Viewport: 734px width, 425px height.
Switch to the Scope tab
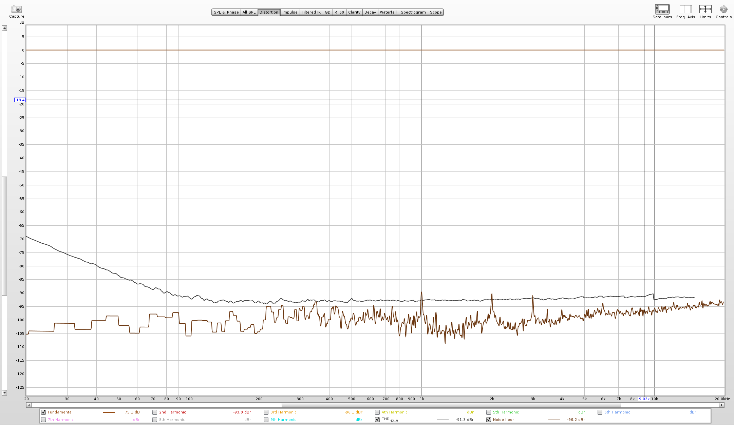(436, 12)
